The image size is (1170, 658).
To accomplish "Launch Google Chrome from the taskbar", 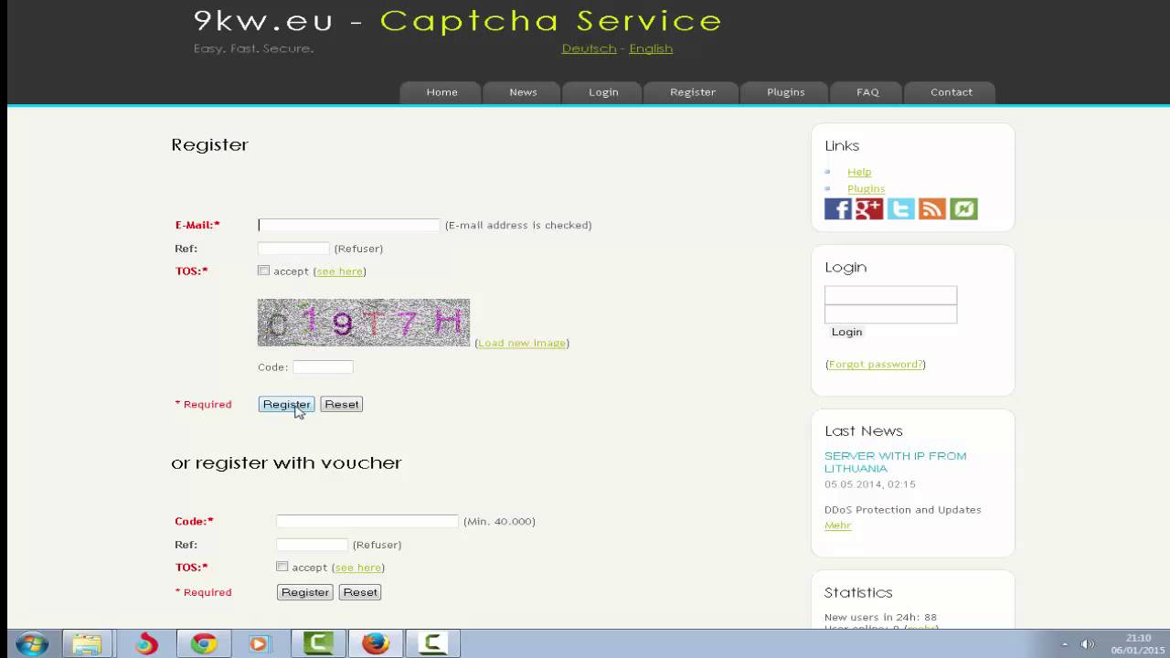I will [x=203, y=644].
